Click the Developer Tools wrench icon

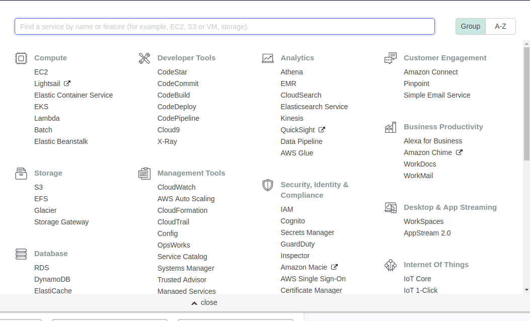click(x=144, y=58)
